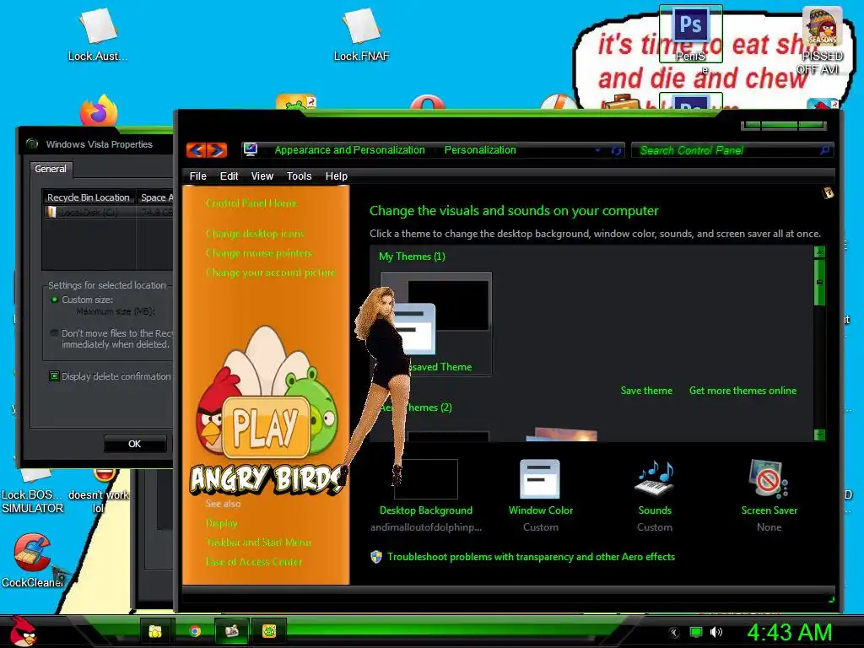The width and height of the screenshot is (864, 648).
Task: Show hidden tray icons arrow
Action: click(x=674, y=633)
